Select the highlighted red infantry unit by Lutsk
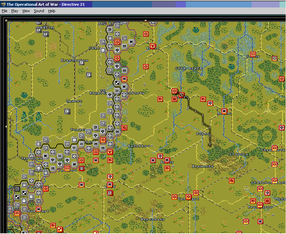 (175, 91)
